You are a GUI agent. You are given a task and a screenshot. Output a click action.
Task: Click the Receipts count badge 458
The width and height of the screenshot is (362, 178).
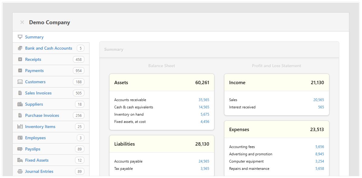79,59
